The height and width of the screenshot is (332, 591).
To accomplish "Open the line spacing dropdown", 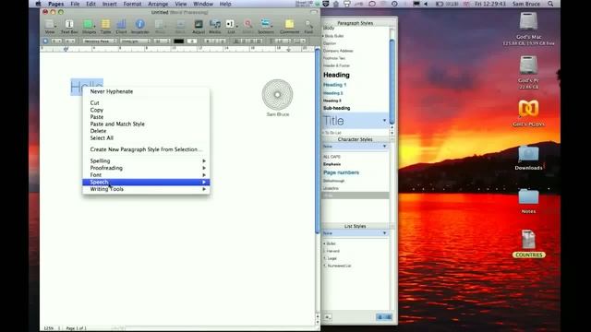I will [283, 41].
